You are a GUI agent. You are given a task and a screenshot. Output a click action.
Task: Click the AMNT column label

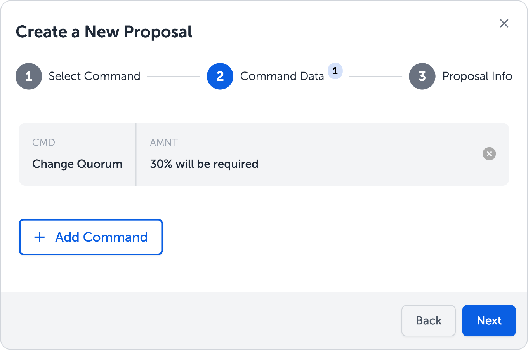coord(164,143)
